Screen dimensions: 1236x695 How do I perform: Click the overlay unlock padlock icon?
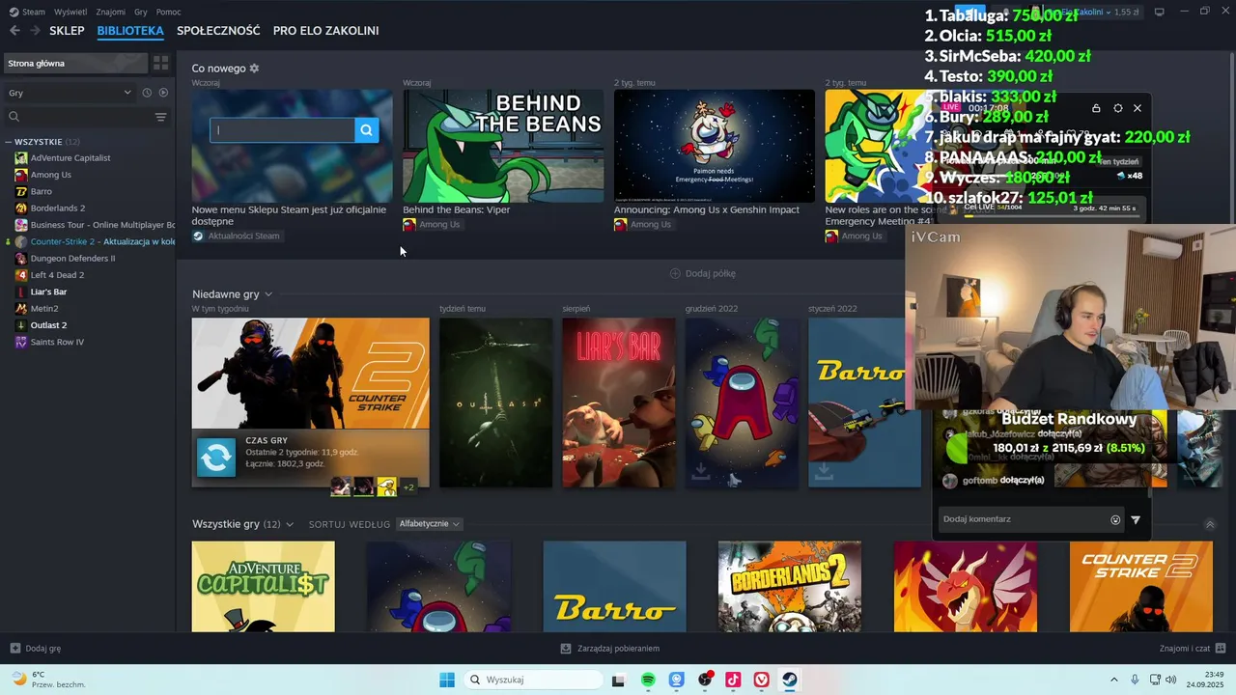coord(1096,108)
